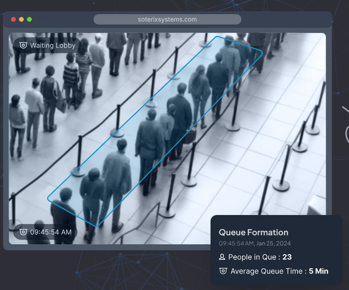
Task: Click the People in Que label
Action: (253, 257)
